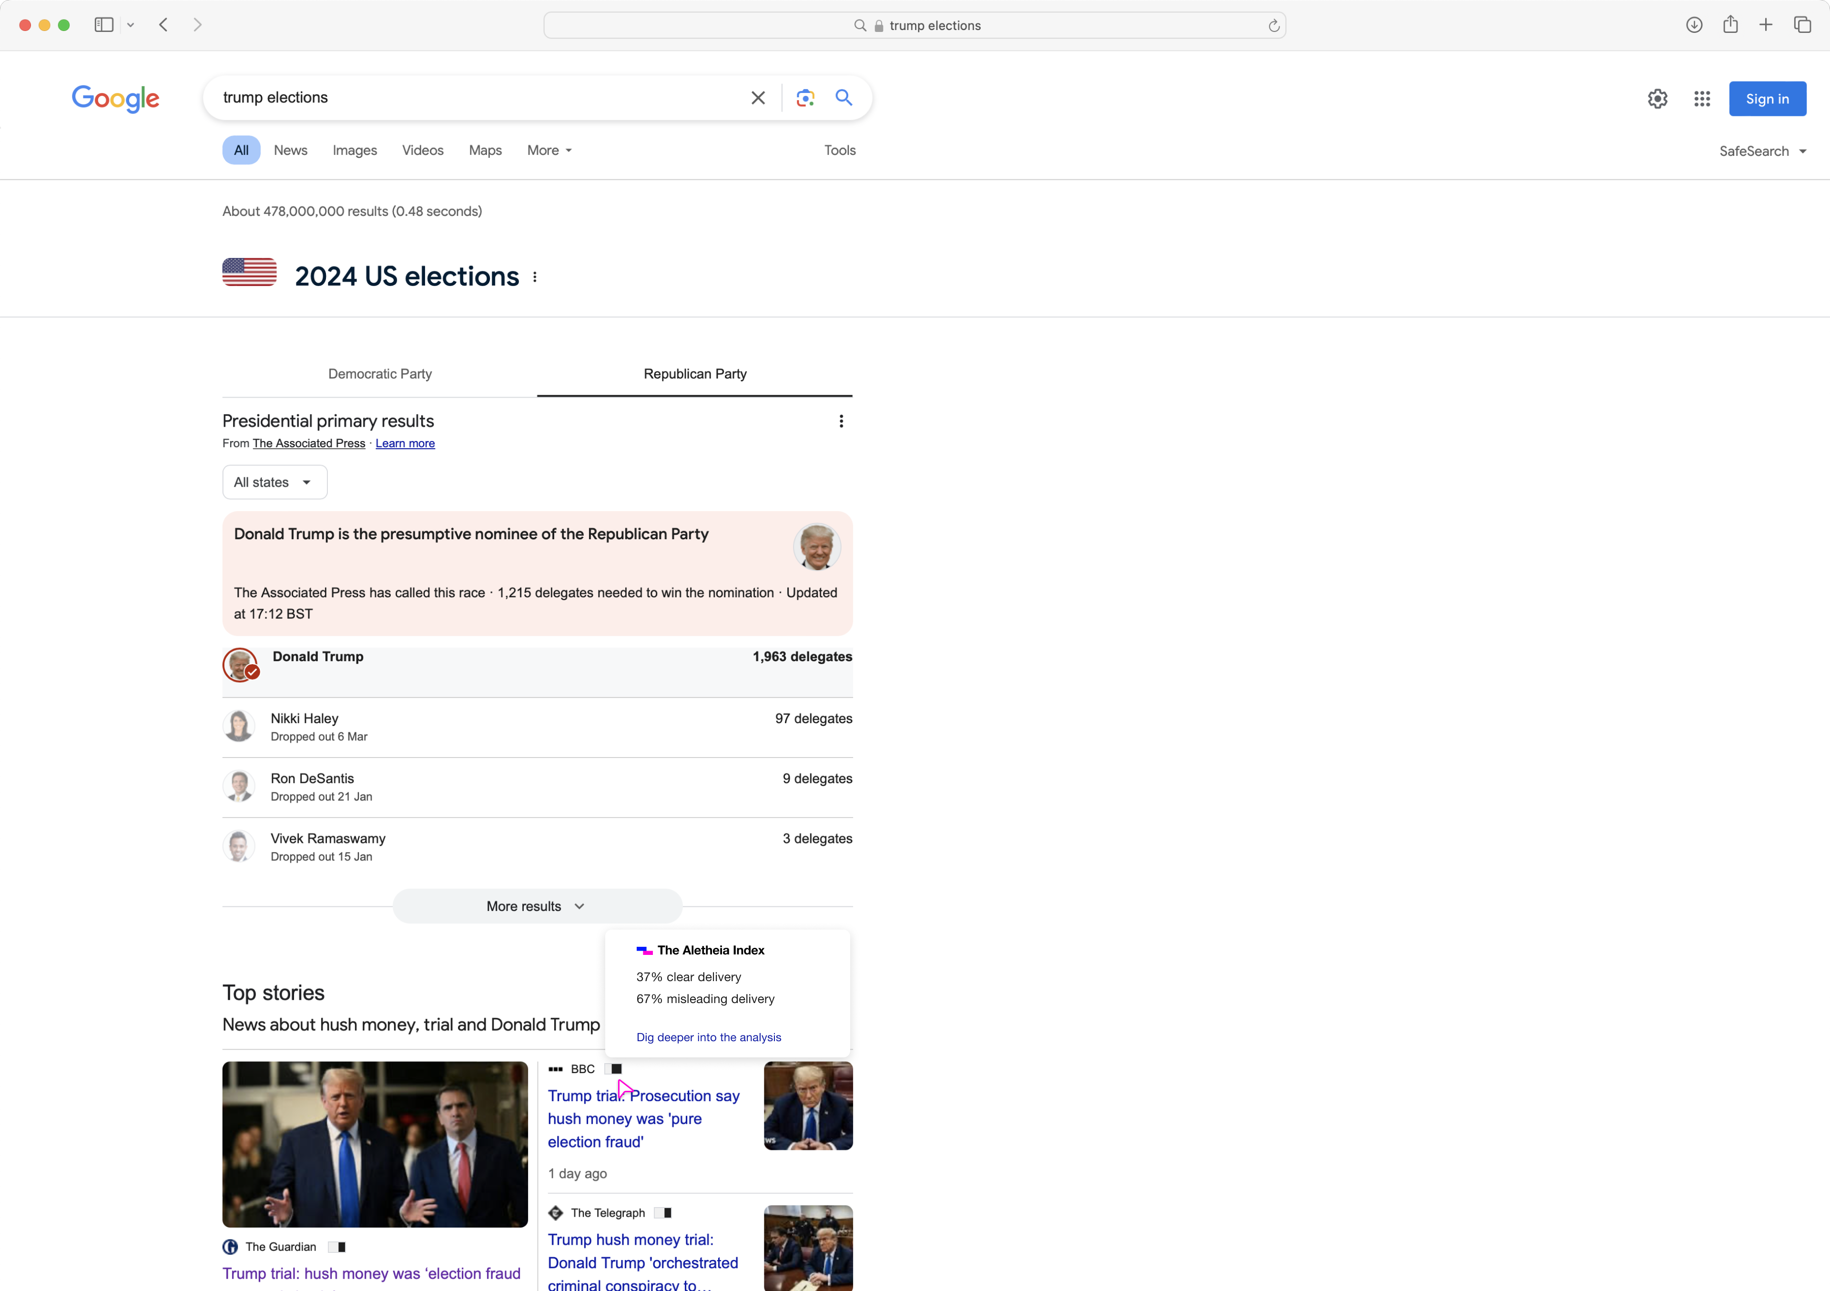This screenshot has height=1291, width=1830.
Task: Open Google settings gear
Action: tap(1657, 99)
